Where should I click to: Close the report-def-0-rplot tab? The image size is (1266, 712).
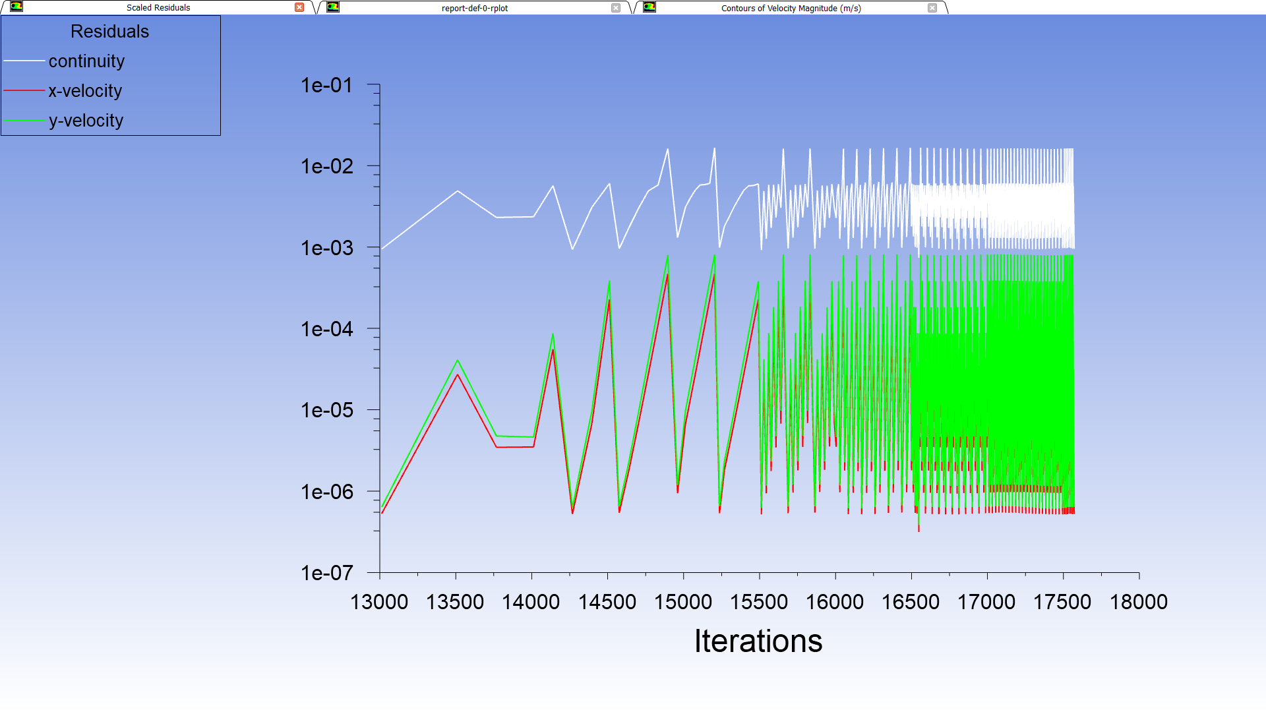pos(616,8)
